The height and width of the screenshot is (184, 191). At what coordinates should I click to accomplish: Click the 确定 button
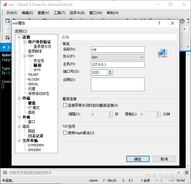(x=138, y=159)
